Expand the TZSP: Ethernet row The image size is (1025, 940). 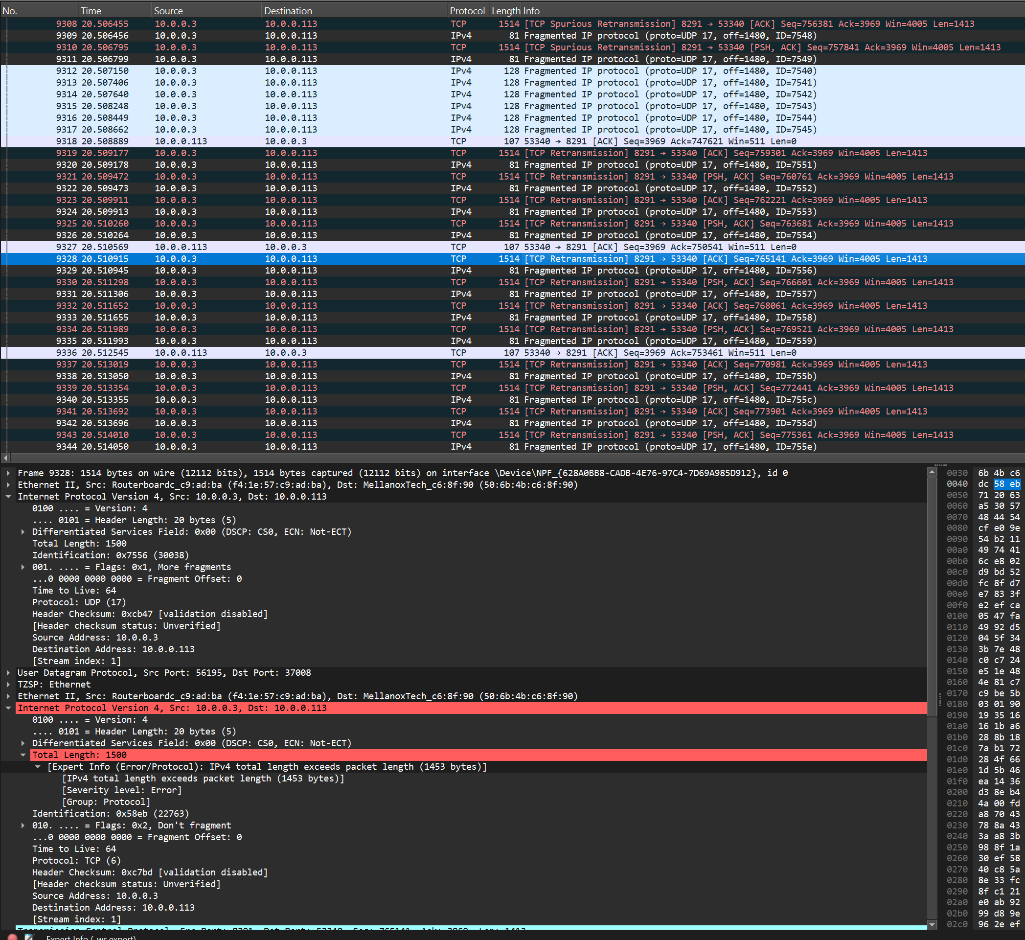(8, 684)
